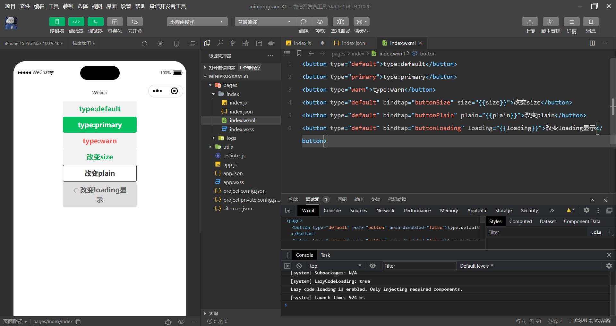The width and height of the screenshot is (616, 326).
Task: Click the simulator stop/record circle icon
Action: click(160, 44)
